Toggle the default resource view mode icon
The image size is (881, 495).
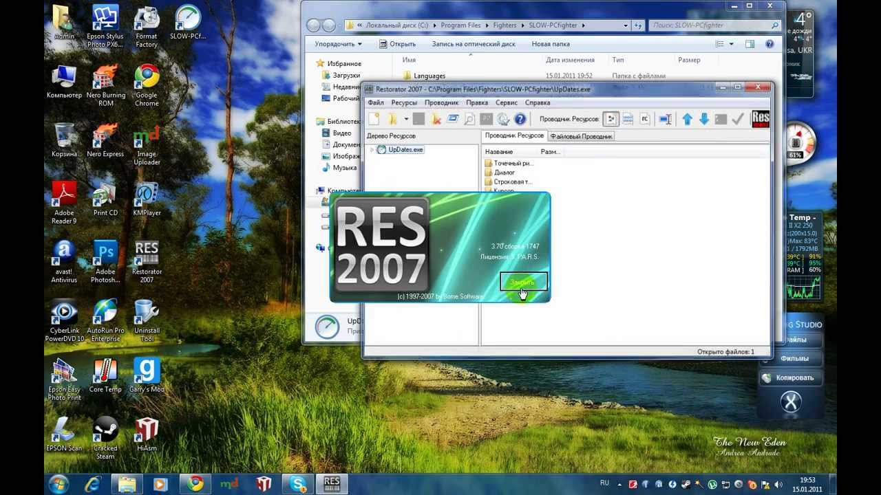coord(611,119)
